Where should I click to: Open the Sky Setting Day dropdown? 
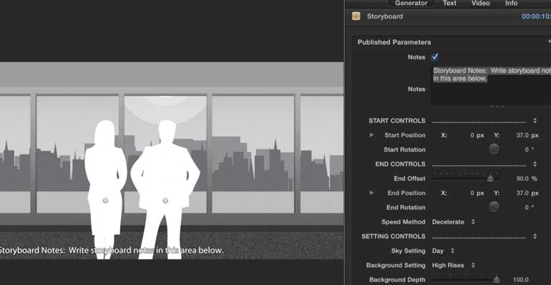[443, 251]
